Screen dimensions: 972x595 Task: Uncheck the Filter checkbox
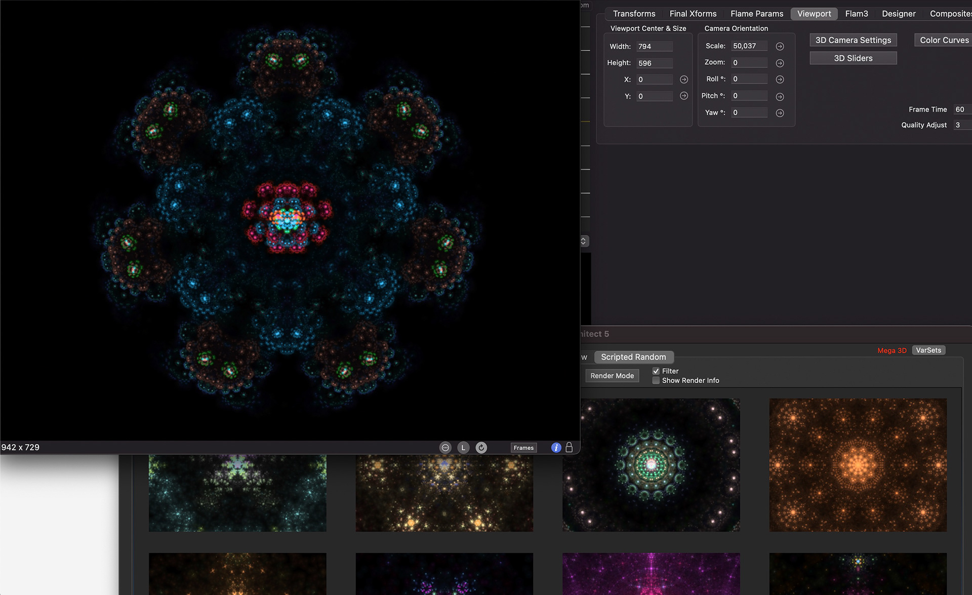(x=656, y=371)
